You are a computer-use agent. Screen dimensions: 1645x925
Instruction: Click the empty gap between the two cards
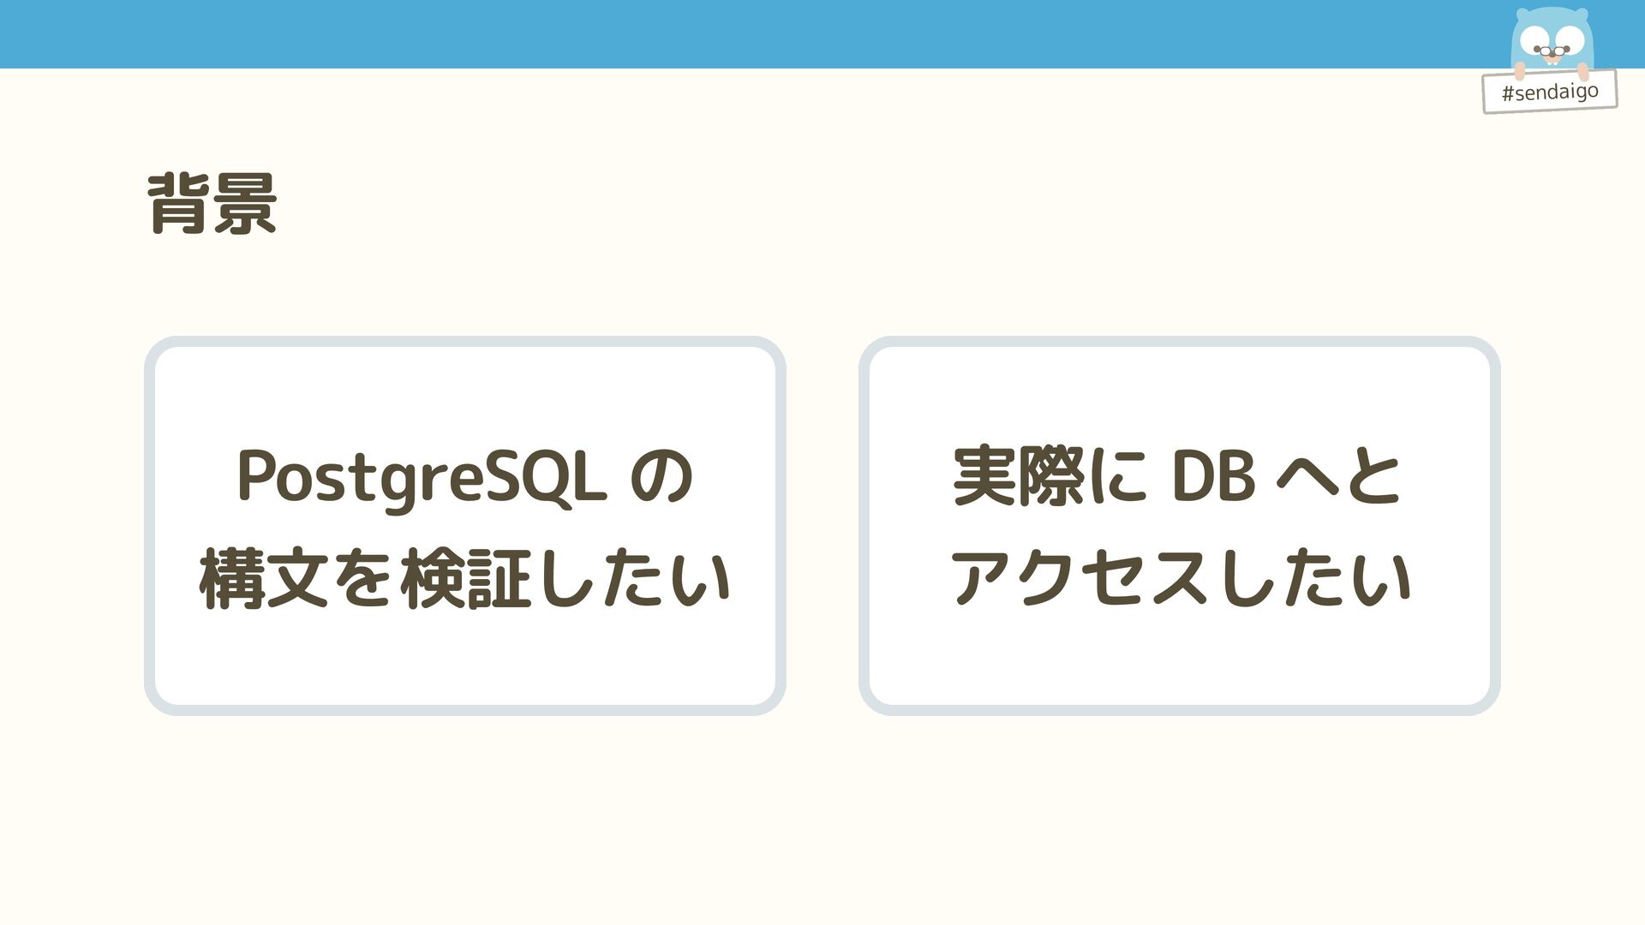pos(822,526)
